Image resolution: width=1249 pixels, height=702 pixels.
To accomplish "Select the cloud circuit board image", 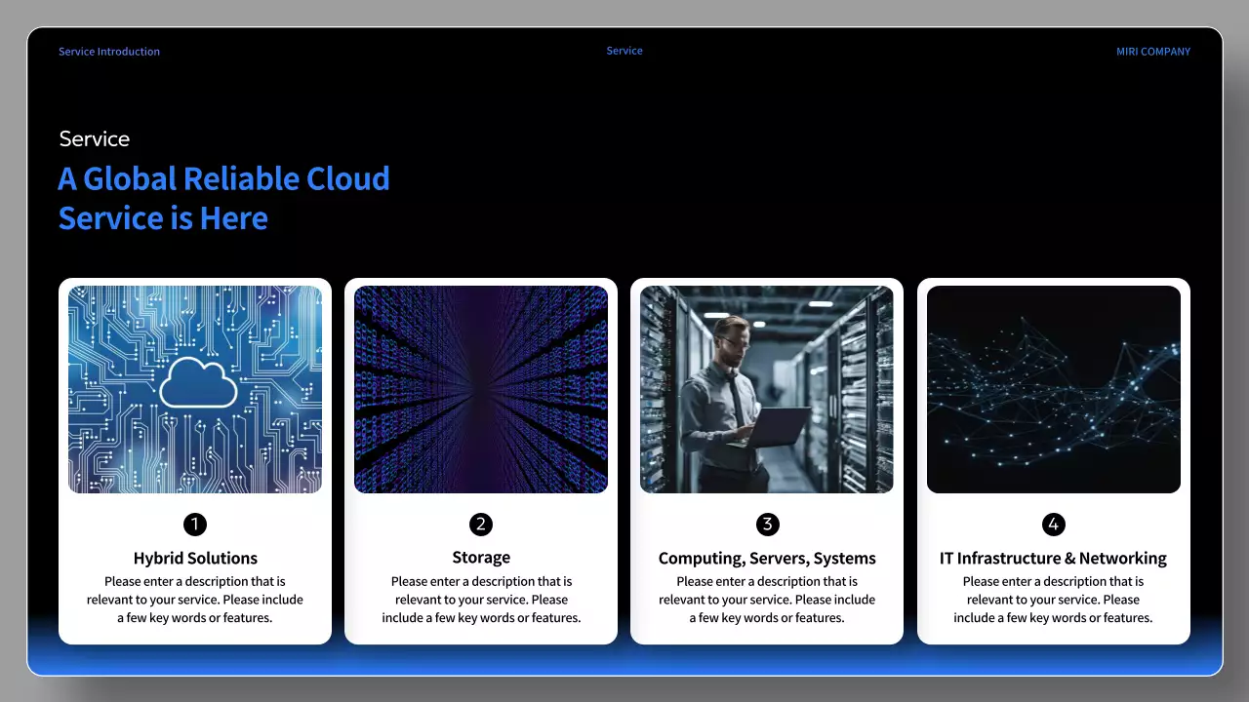I will [x=195, y=388].
